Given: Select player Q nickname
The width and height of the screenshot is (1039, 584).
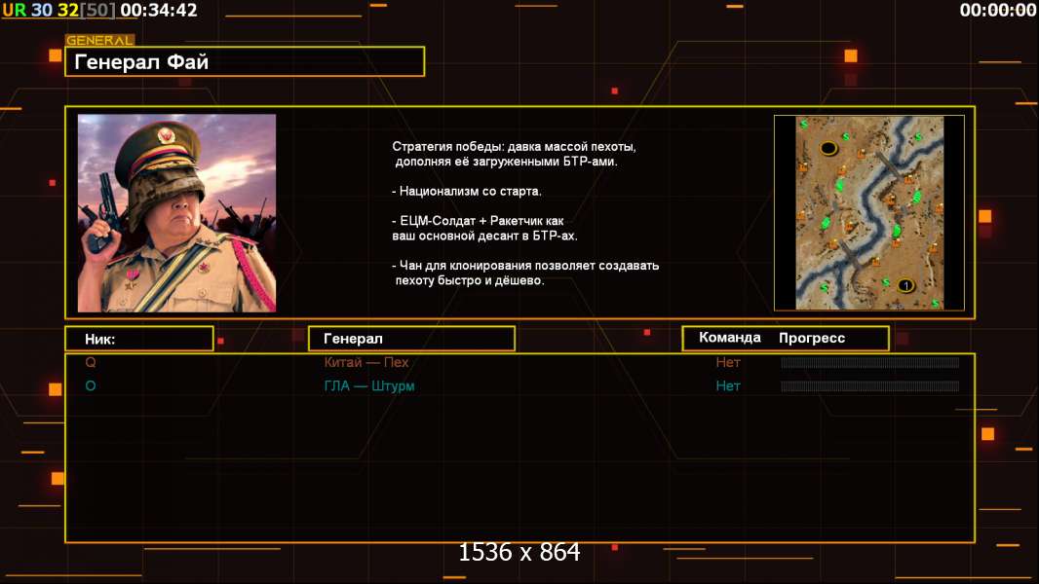Looking at the screenshot, I should click(91, 362).
